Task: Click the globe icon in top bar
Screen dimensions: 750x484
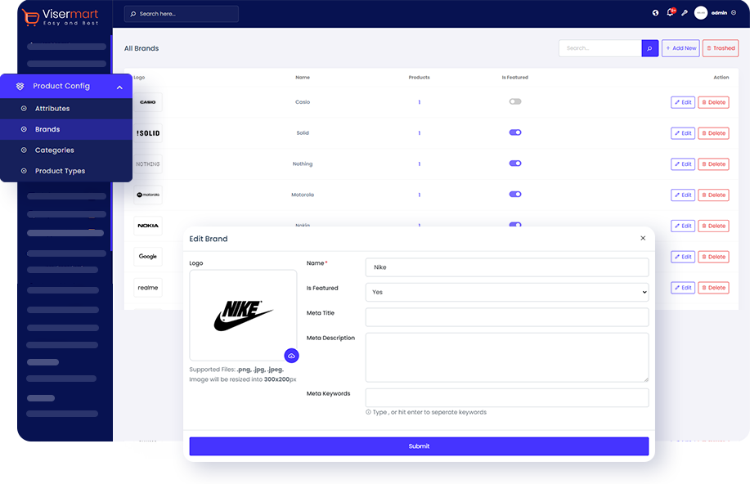Action: pos(655,13)
